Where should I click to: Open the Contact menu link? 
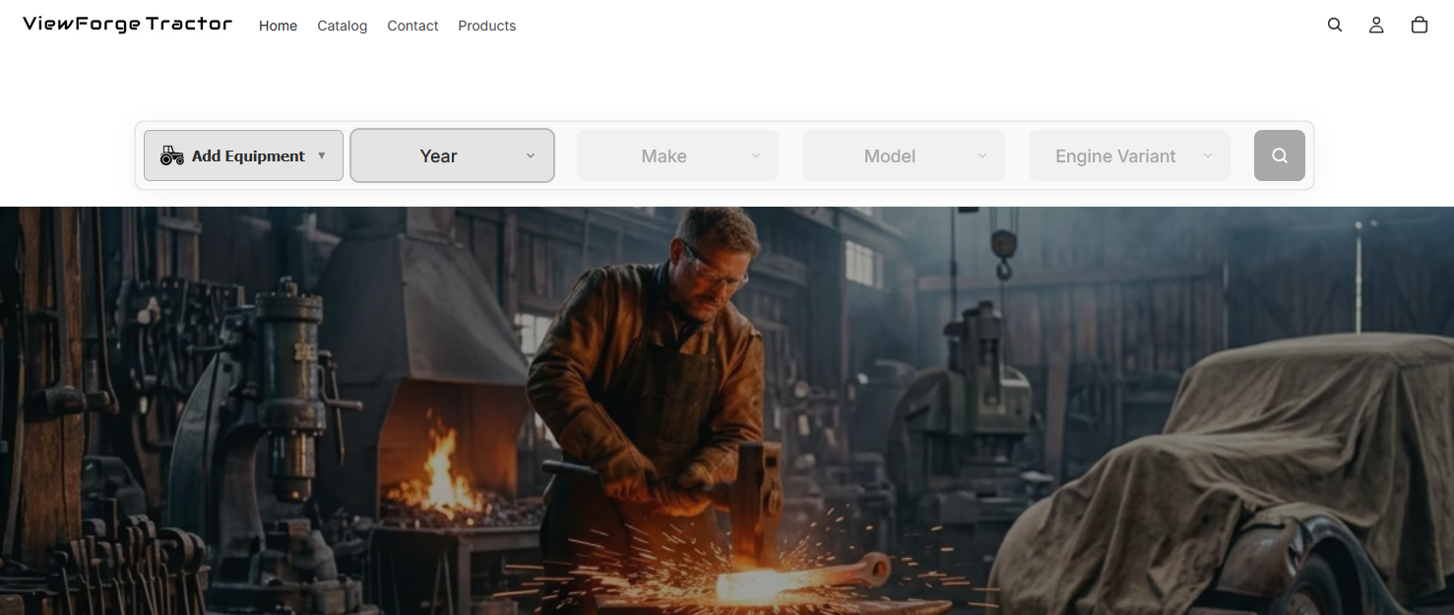412,26
